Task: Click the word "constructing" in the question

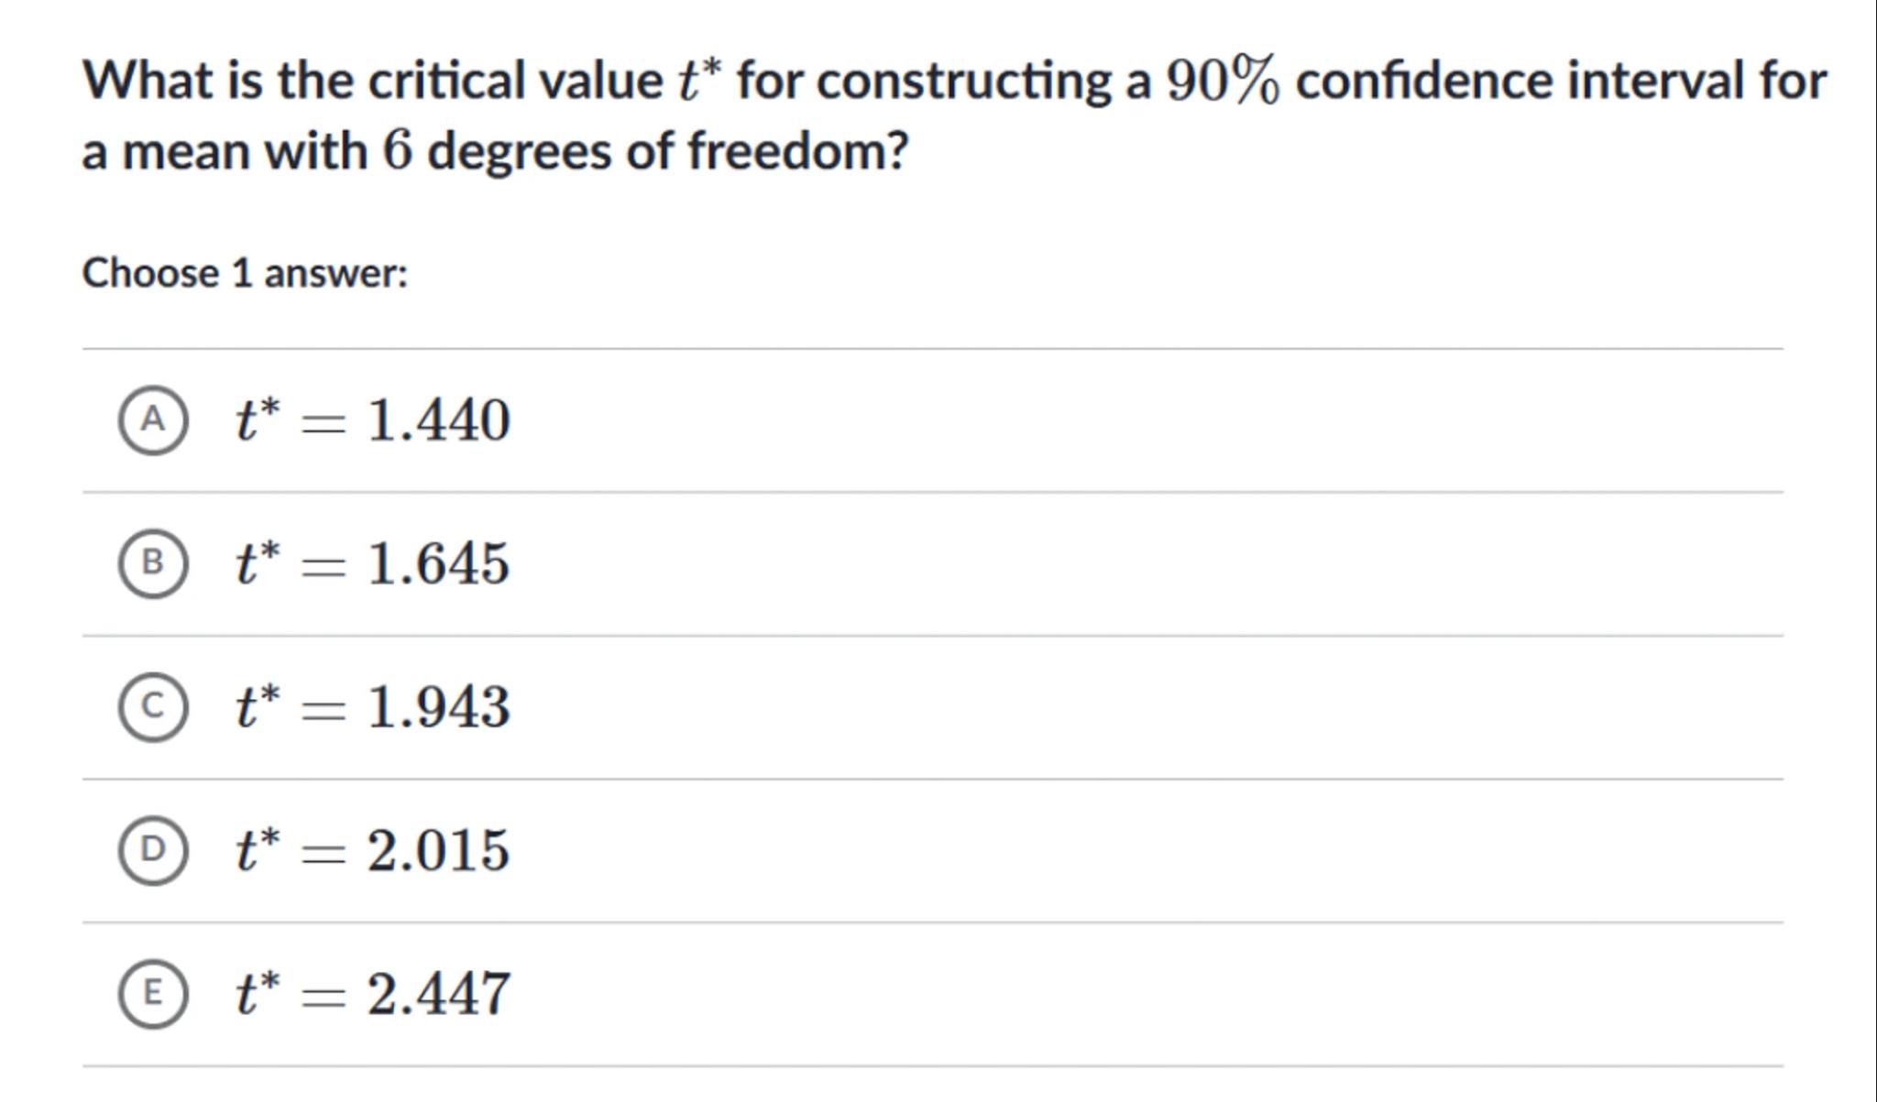Action: pyautogui.click(x=962, y=81)
